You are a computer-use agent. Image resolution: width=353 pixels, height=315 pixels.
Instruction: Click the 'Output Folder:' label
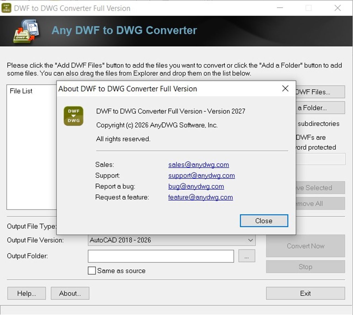[x=27, y=256]
